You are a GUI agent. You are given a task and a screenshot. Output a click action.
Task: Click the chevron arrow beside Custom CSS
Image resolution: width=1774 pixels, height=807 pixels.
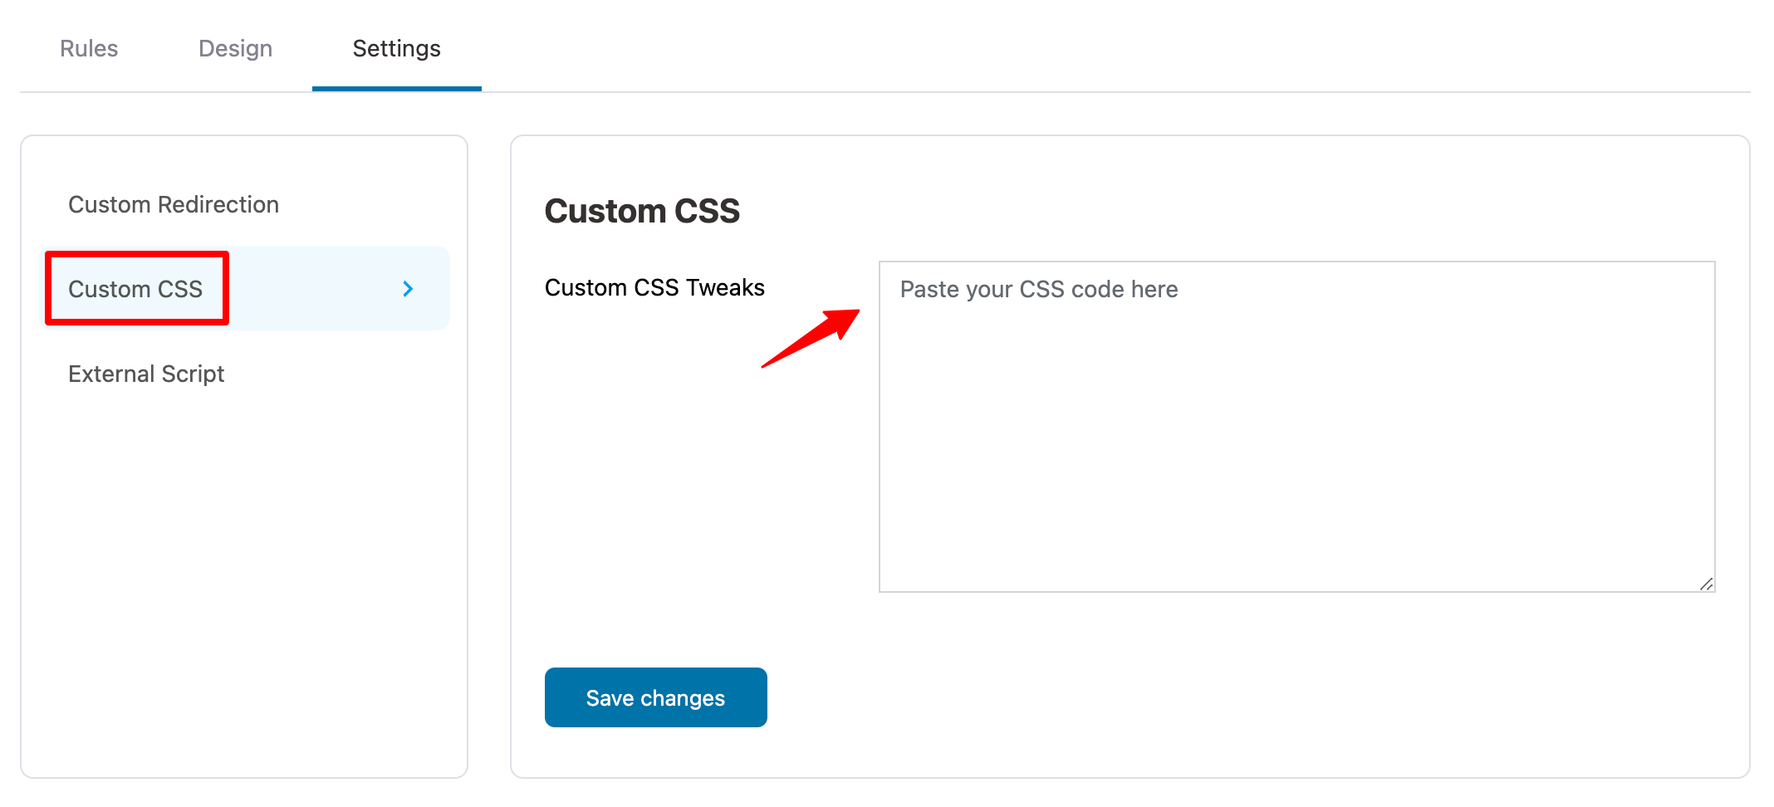tap(408, 289)
